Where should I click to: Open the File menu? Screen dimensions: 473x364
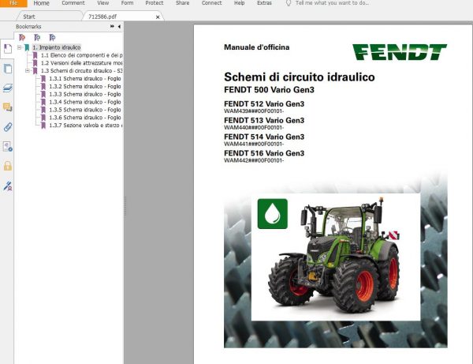[13, 3]
